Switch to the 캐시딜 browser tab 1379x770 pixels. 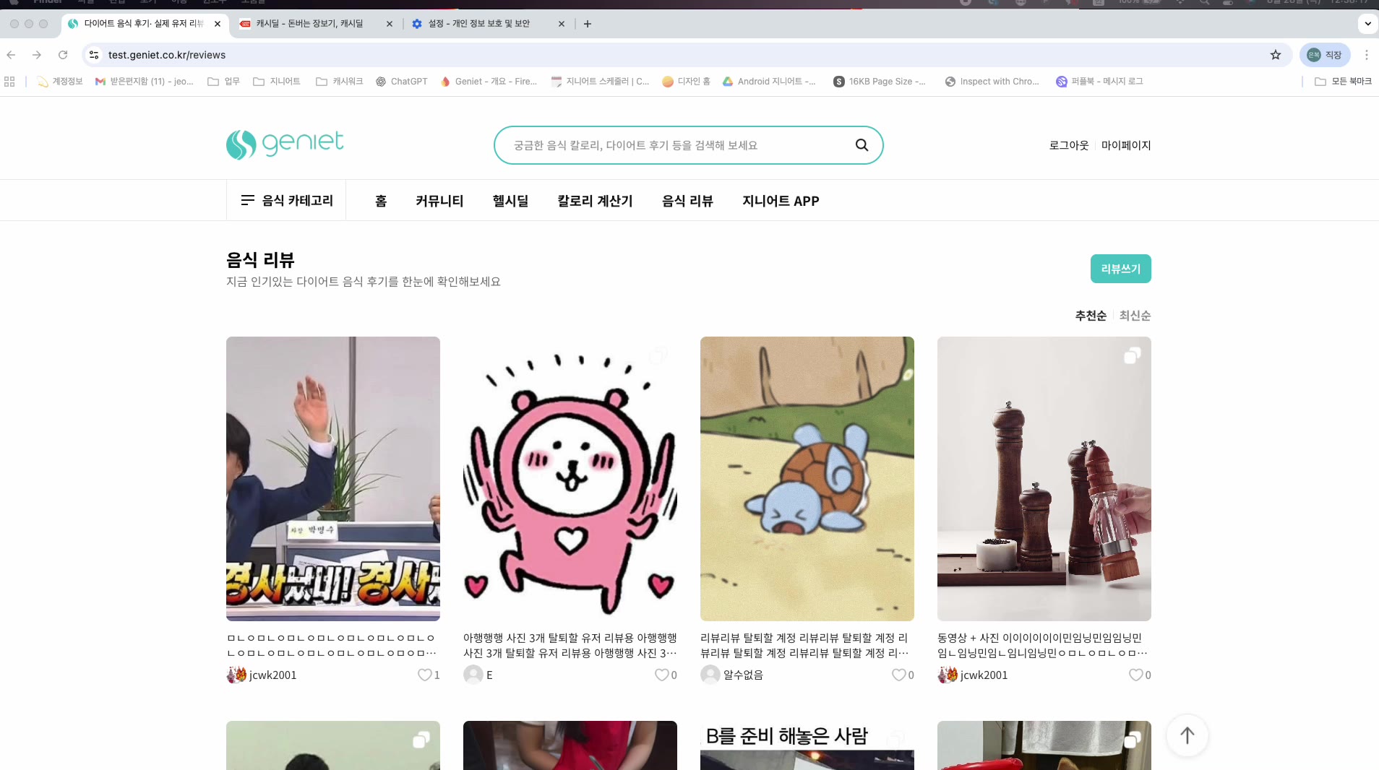pyautogui.click(x=311, y=24)
